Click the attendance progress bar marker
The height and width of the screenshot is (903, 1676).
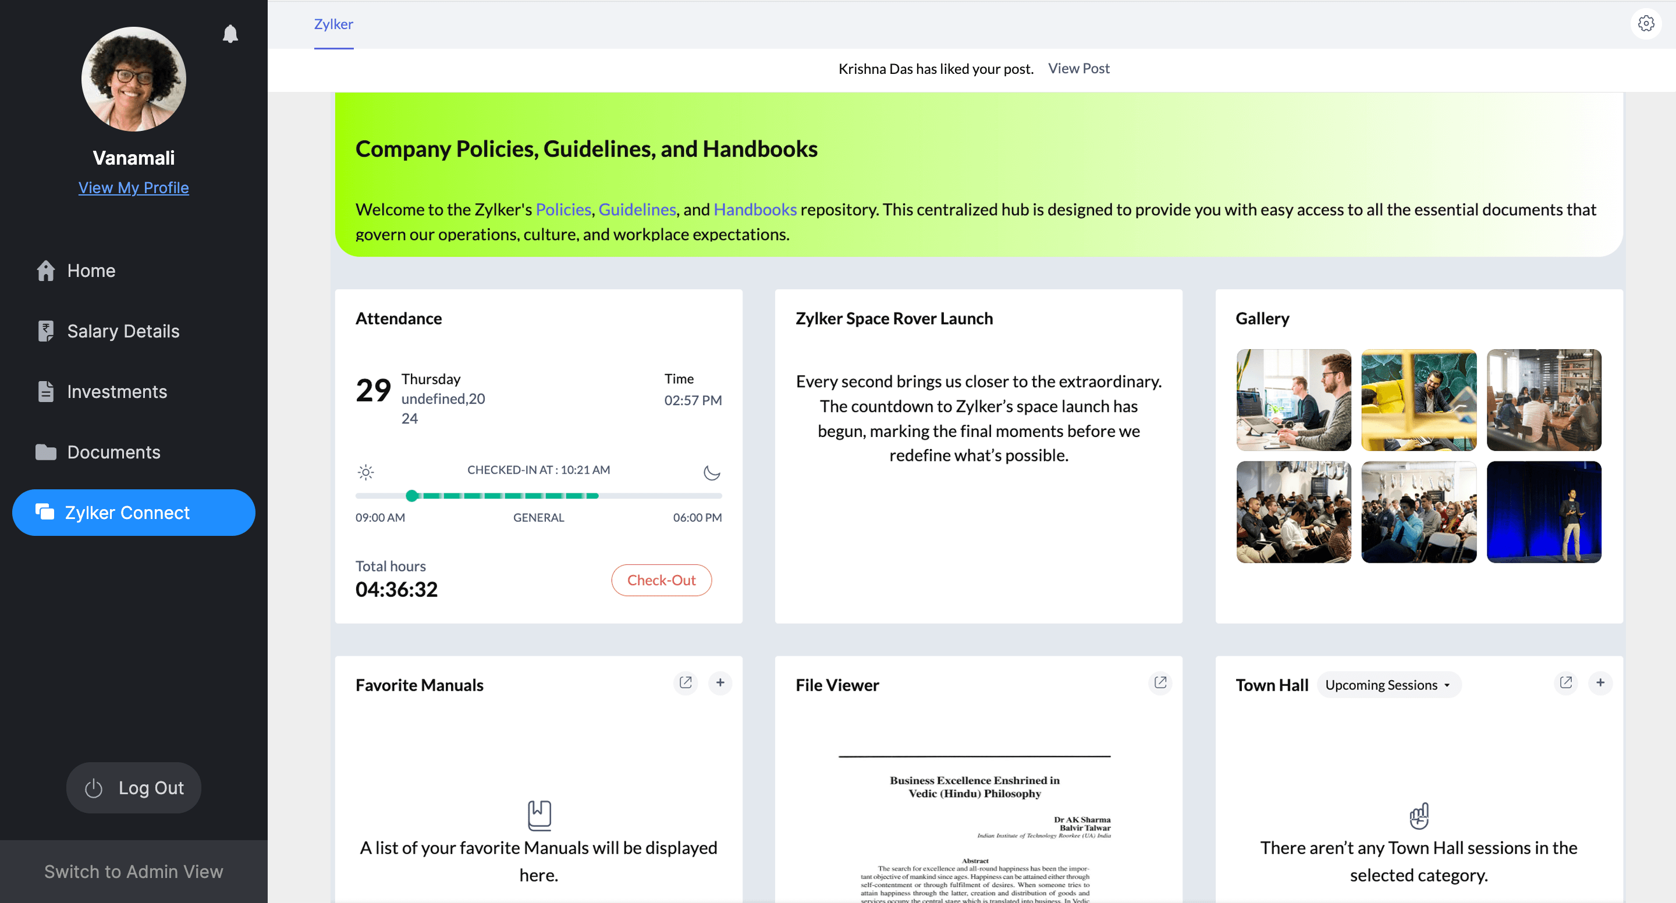412,496
